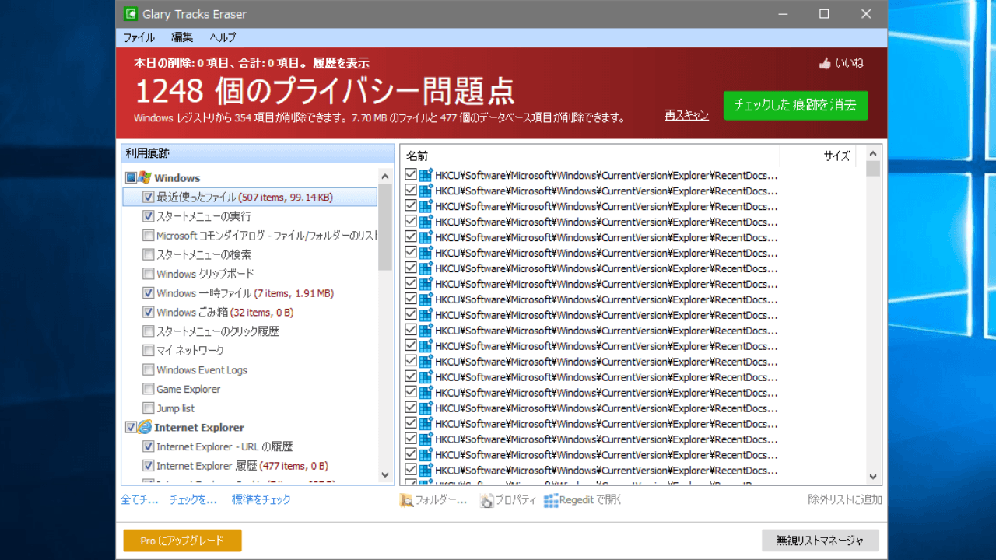This screenshot has width=996, height=560.
Task: Click down arrow of results list scrollbar
Action: coord(873,477)
